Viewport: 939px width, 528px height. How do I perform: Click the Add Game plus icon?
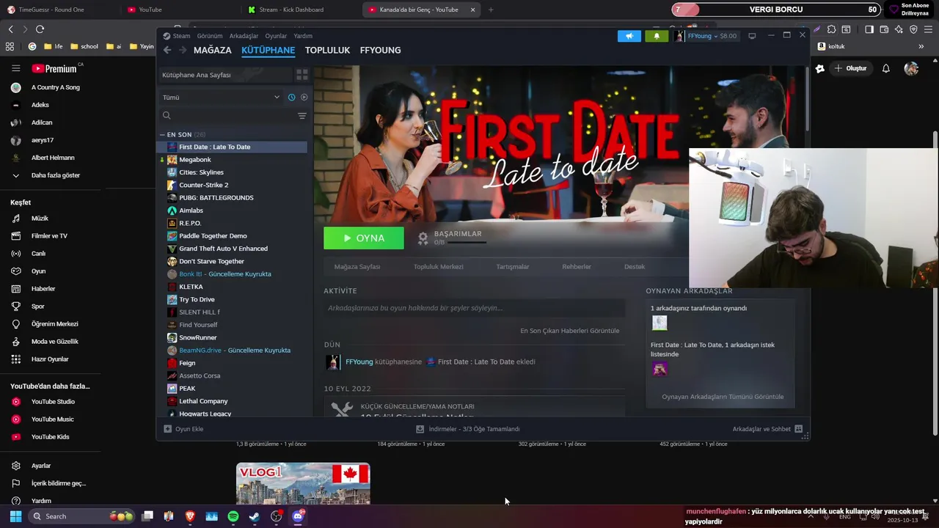click(x=167, y=429)
